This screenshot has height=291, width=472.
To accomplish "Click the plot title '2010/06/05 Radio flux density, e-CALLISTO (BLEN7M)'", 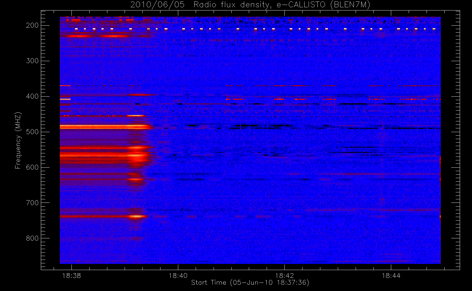I will pyautogui.click(x=250, y=5).
